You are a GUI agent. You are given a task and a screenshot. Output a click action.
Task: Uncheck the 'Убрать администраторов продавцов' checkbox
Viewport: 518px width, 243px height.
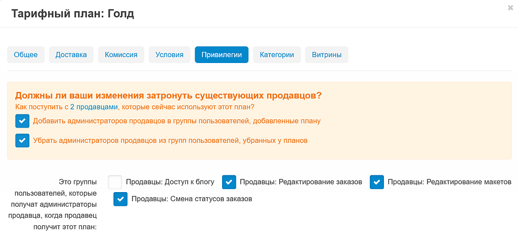click(x=22, y=141)
